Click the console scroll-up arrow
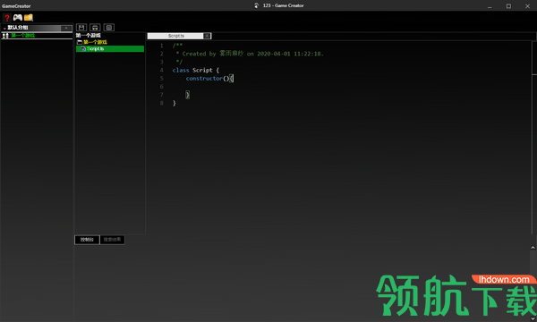Image resolution: width=537 pixels, height=322 pixels. [533, 248]
